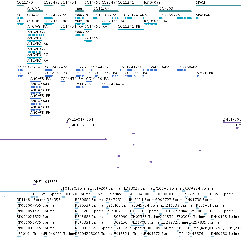Click the mael-PB protein label
The height and width of the screenshot is (238, 241).
pos(83,73)
